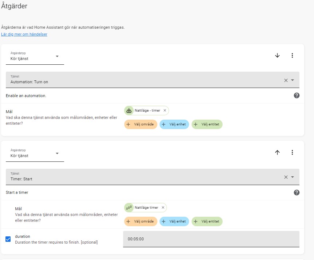Viewport: 314px width, 260px height.
Task: Open three-dot menu of Timer action
Action: coord(292,152)
